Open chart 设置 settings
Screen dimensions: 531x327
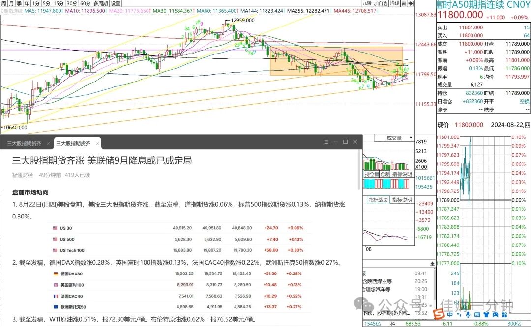point(116,3)
